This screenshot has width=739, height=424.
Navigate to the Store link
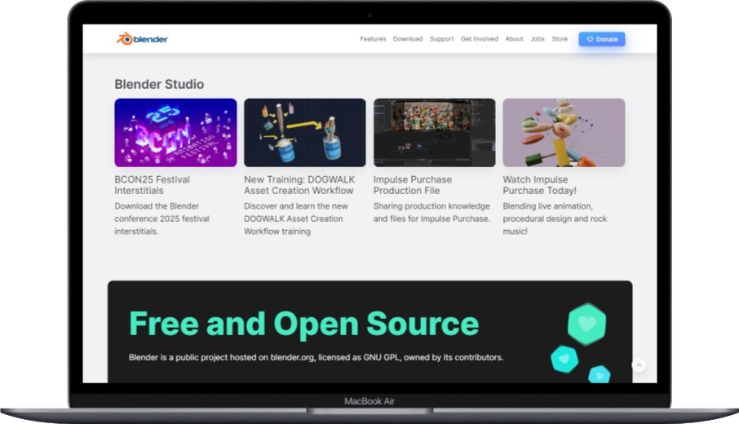560,39
